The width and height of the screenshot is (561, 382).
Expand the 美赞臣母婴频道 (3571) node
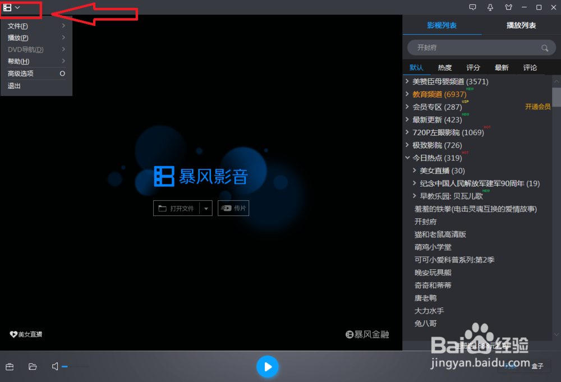pos(407,81)
